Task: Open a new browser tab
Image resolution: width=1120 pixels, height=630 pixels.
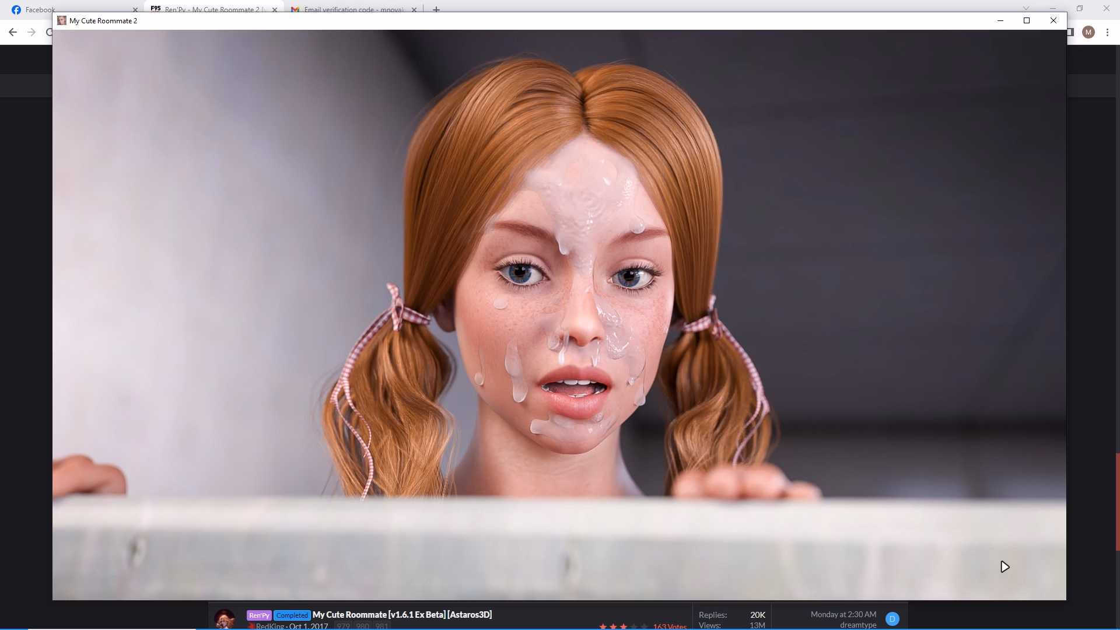Action: [436, 9]
